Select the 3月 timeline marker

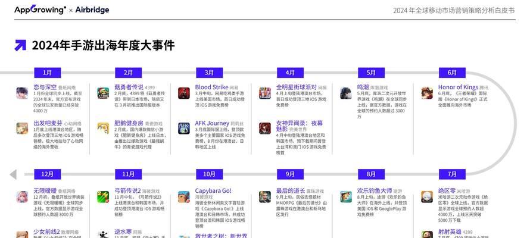point(210,73)
